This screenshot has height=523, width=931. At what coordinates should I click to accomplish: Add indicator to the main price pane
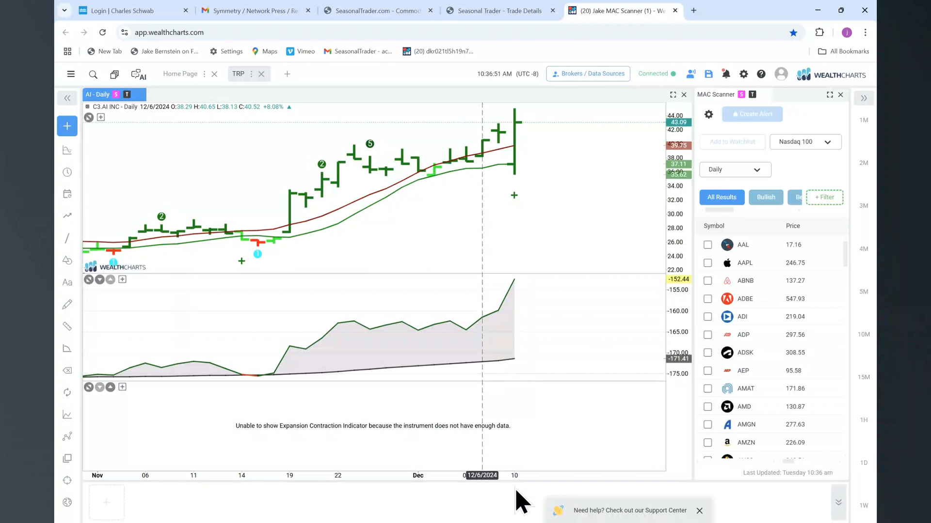pos(101,117)
